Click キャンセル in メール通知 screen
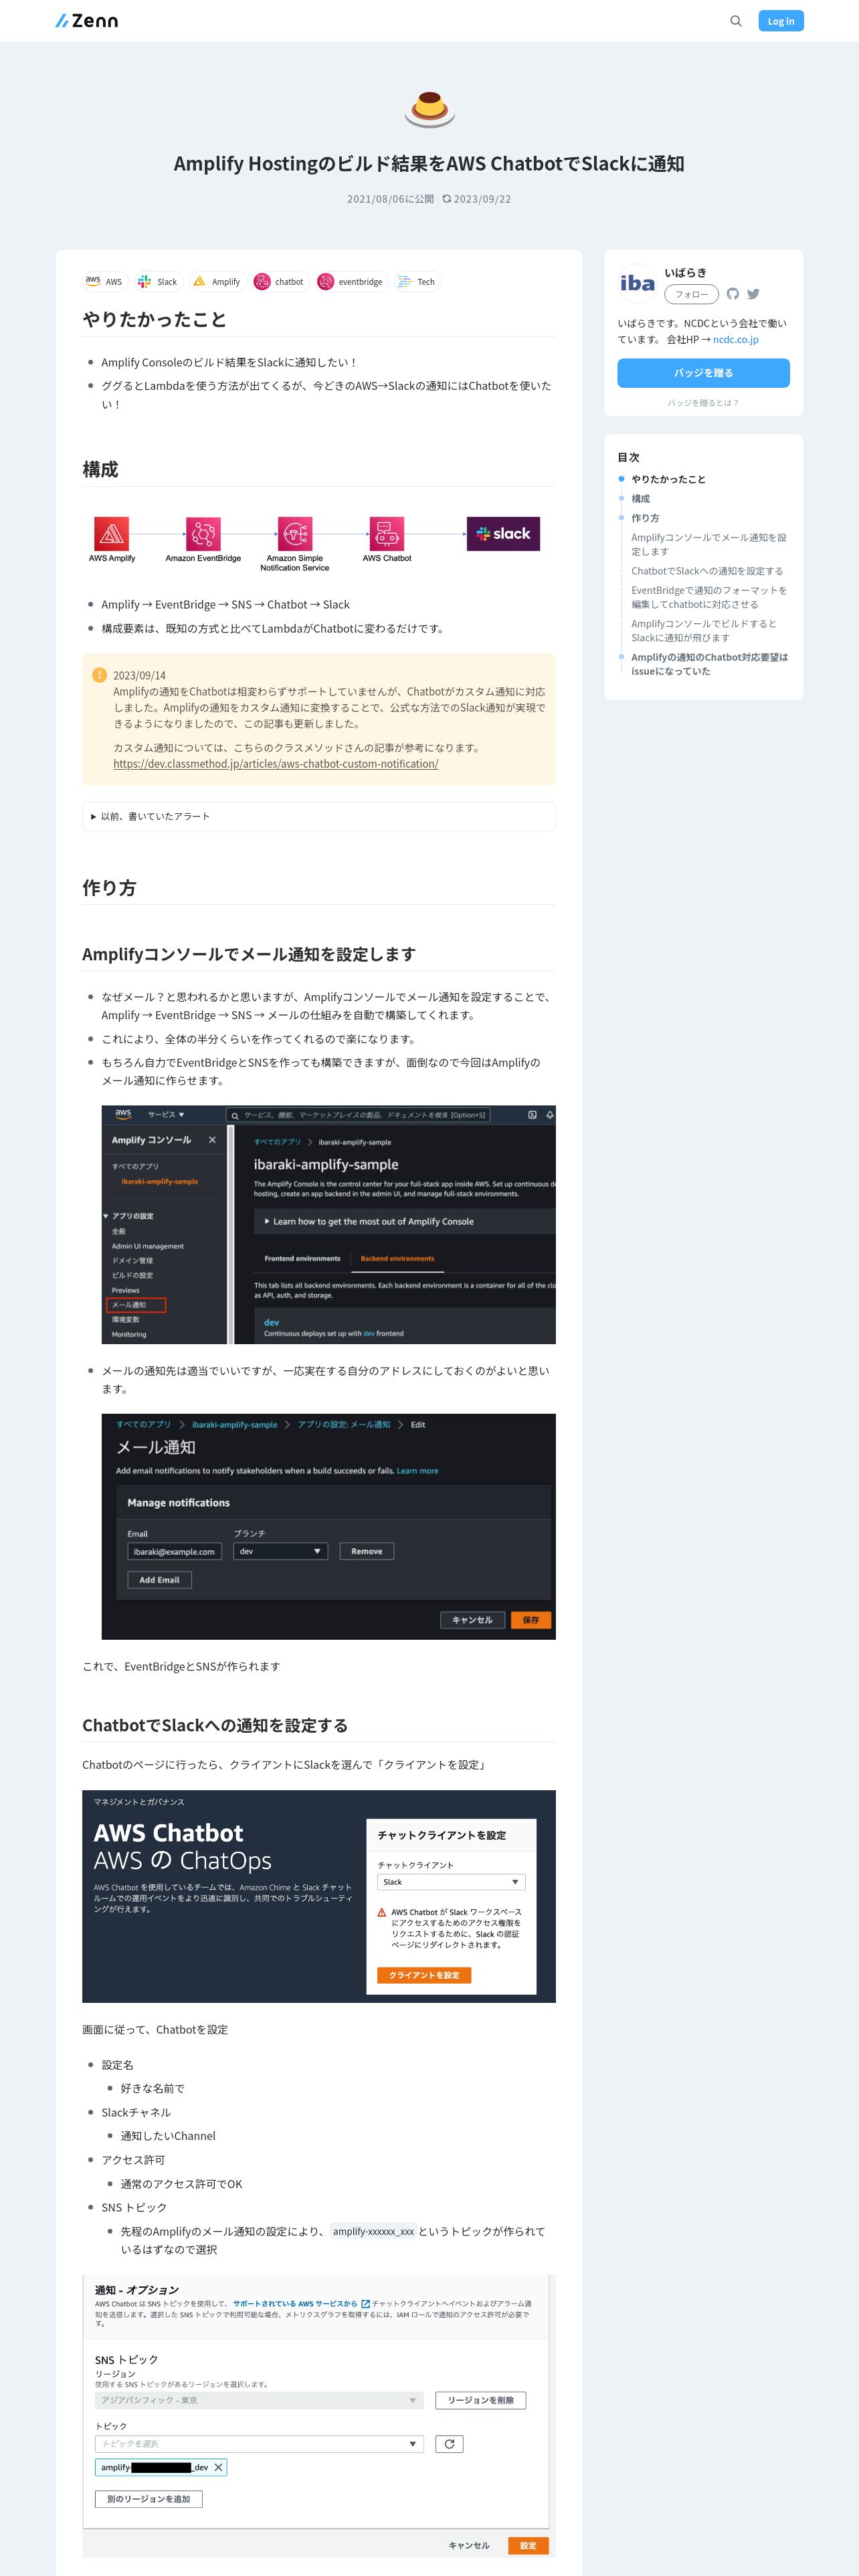This screenshot has height=2576, width=859. [472, 1620]
